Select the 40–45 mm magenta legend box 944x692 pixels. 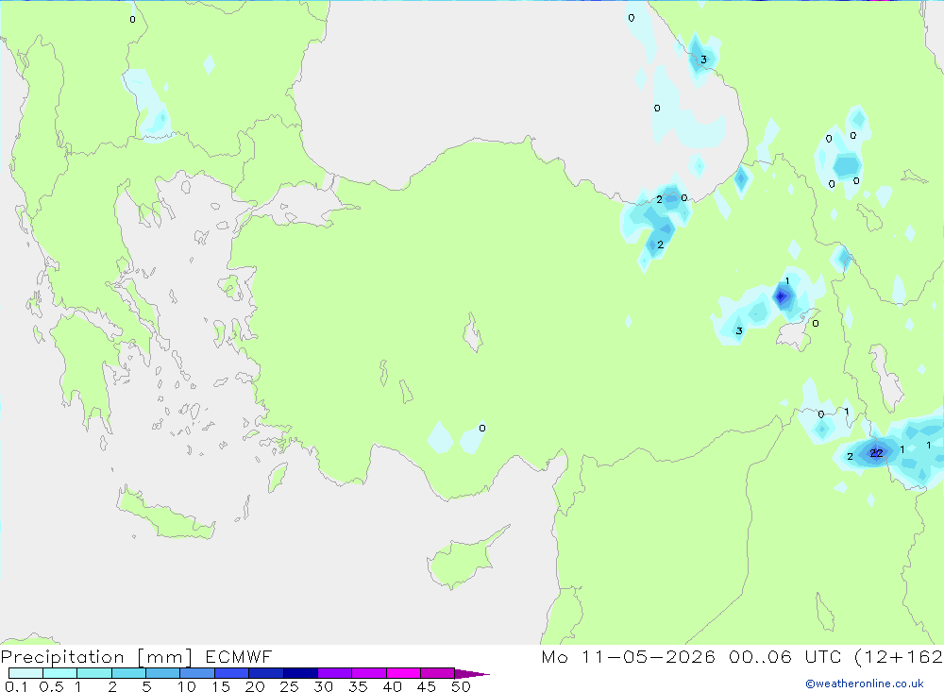click(x=403, y=673)
